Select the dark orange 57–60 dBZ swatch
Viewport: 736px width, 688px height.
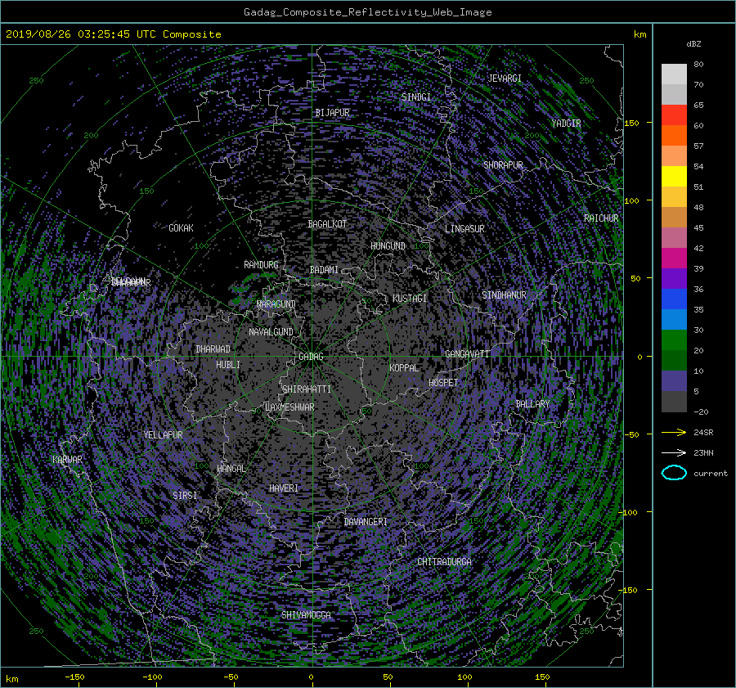point(674,135)
